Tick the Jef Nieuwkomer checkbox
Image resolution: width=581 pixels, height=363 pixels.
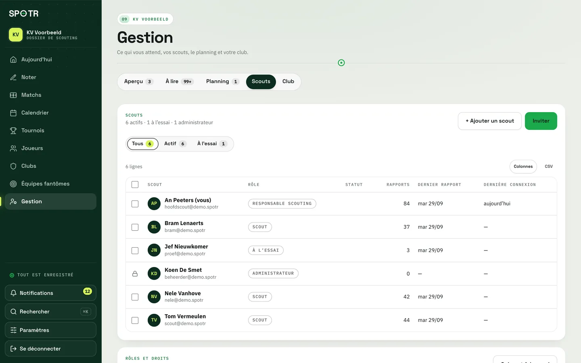tap(135, 250)
